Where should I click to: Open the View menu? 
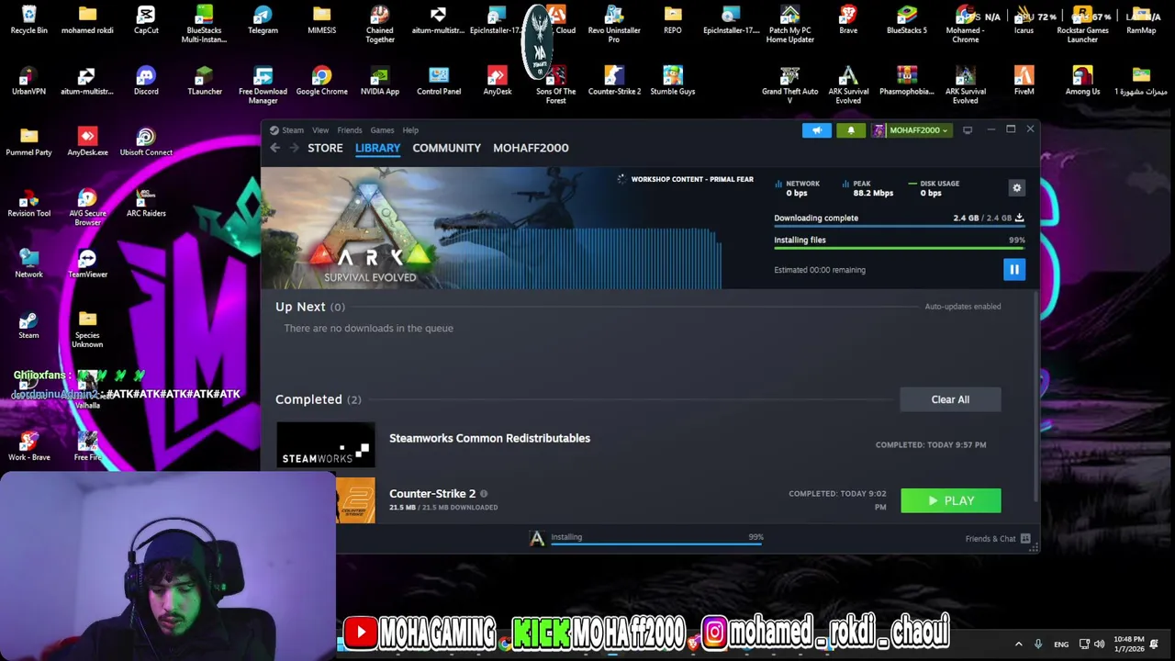pos(320,130)
